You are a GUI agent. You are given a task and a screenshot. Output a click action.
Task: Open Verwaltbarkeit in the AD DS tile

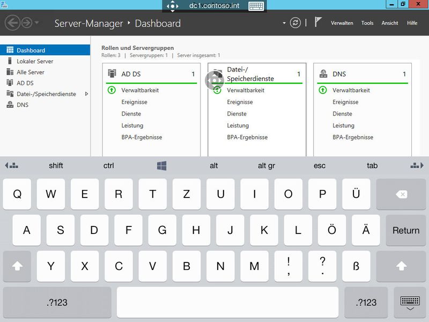pyautogui.click(x=140, y=90)
